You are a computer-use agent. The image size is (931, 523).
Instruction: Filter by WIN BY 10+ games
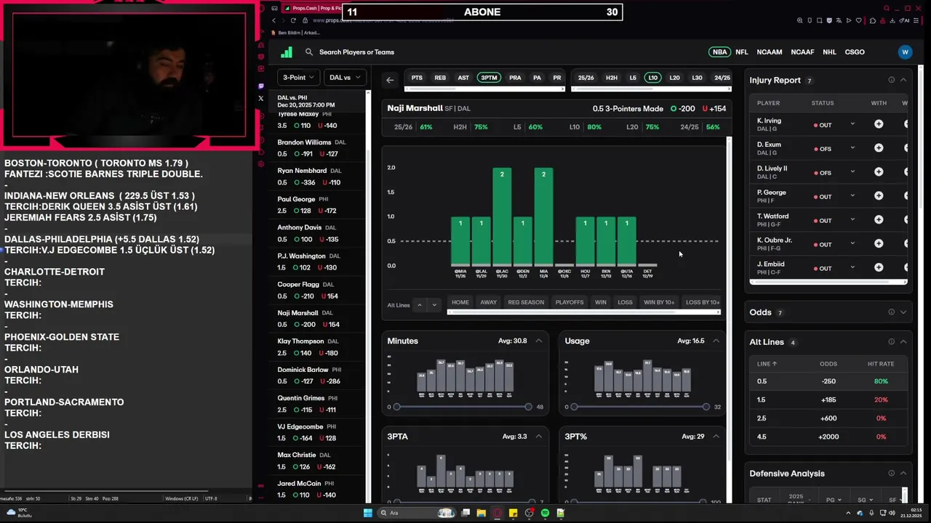659,302
